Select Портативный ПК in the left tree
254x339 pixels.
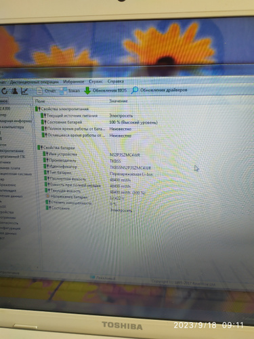coord(13,157)
